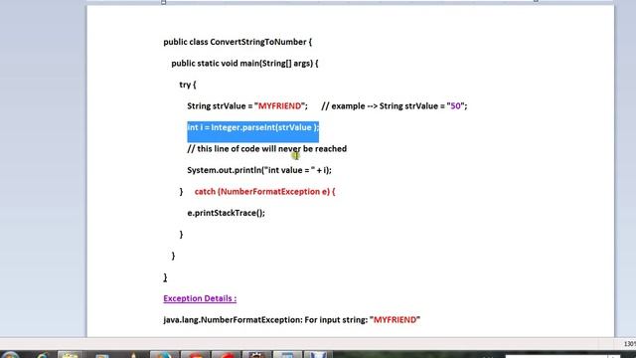Image resolution: width=636 pixels, height=358 pixels.
Task: Click the 'e.printStackTrace();' line
Action: [x=226, y=213]
